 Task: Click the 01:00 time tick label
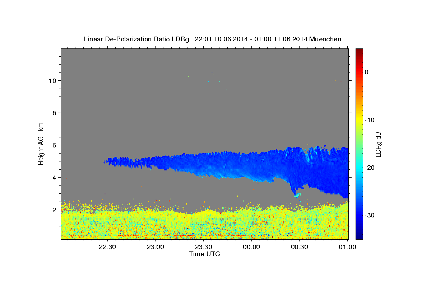(348, 247)
